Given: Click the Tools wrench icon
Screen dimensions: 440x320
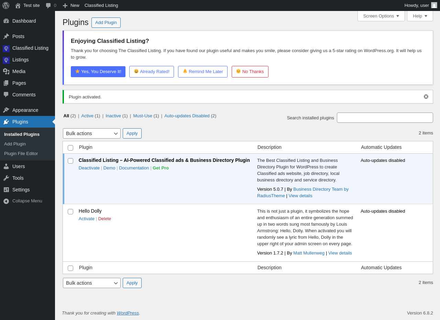Looking at the screenshot, I should point(6,178).
